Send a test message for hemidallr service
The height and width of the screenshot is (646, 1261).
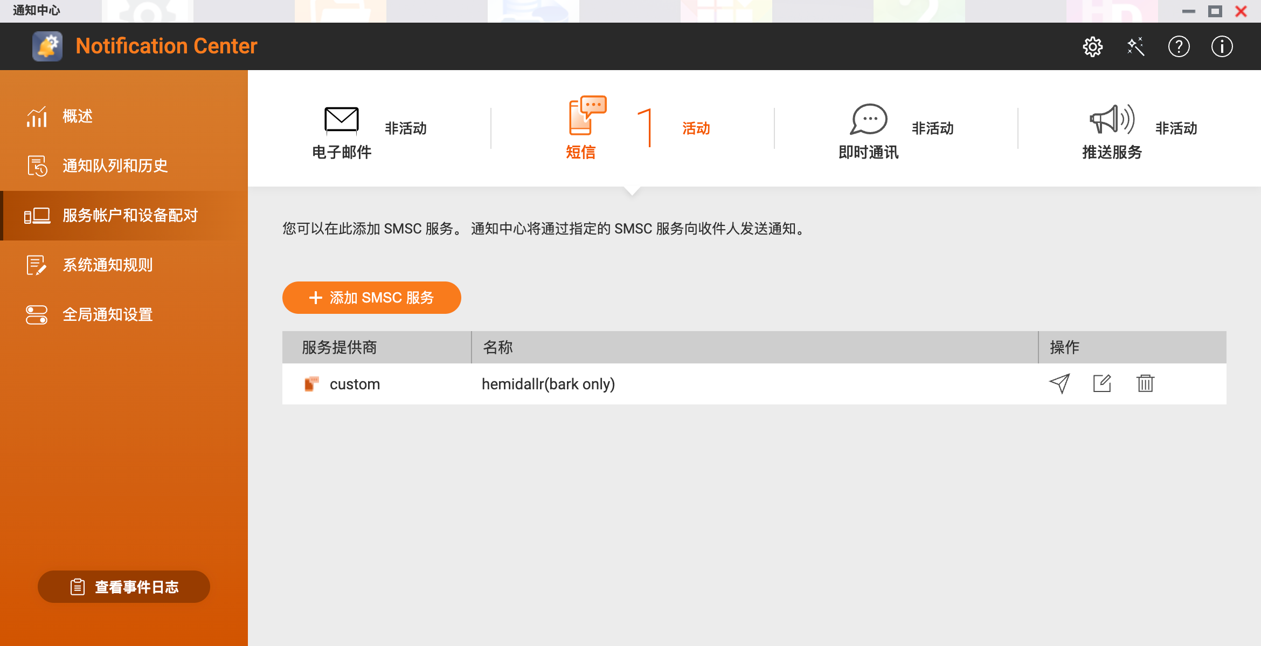[x=1059, y=383]
